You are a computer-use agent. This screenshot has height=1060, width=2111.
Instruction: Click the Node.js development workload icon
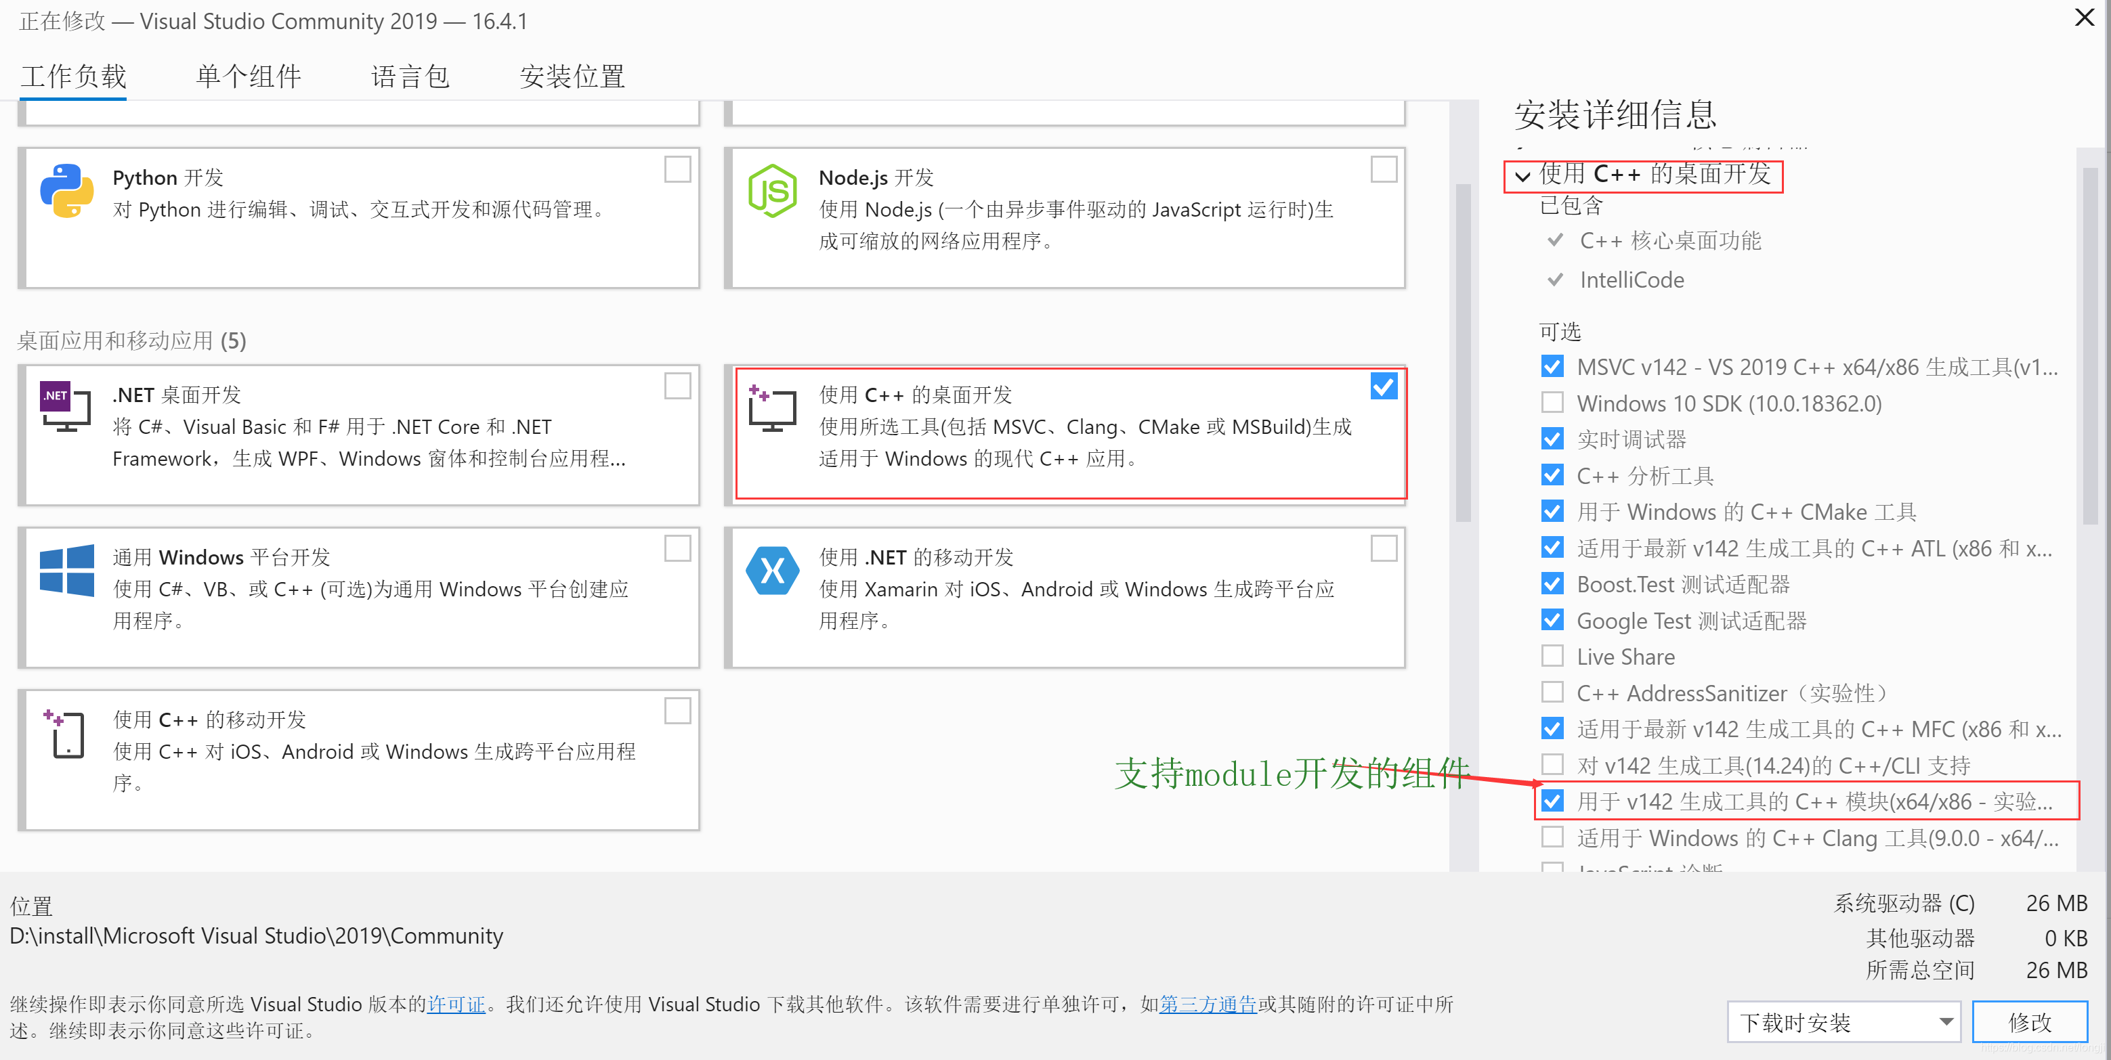[772, 191]
